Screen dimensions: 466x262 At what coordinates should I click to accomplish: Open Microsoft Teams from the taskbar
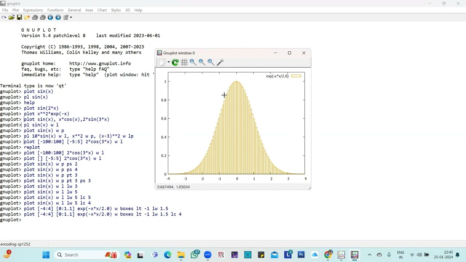click(155, 255)
